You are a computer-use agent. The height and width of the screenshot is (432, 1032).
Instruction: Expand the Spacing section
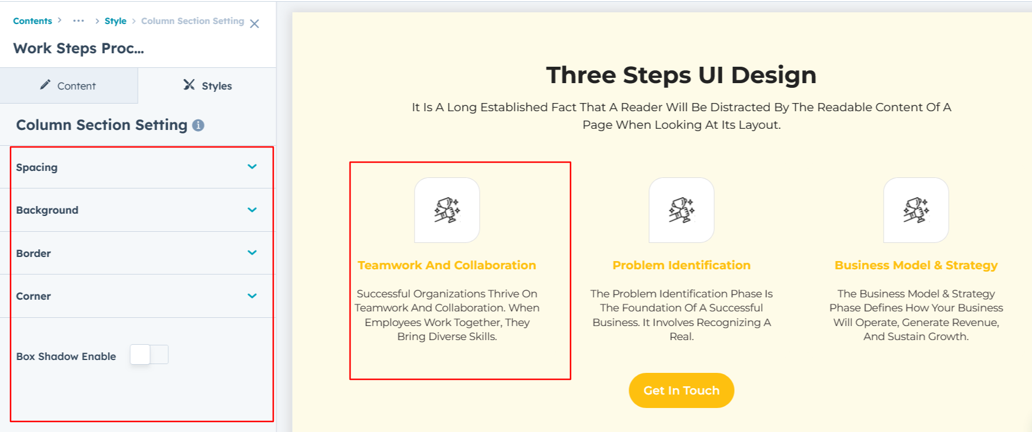(x=252, y=167)
